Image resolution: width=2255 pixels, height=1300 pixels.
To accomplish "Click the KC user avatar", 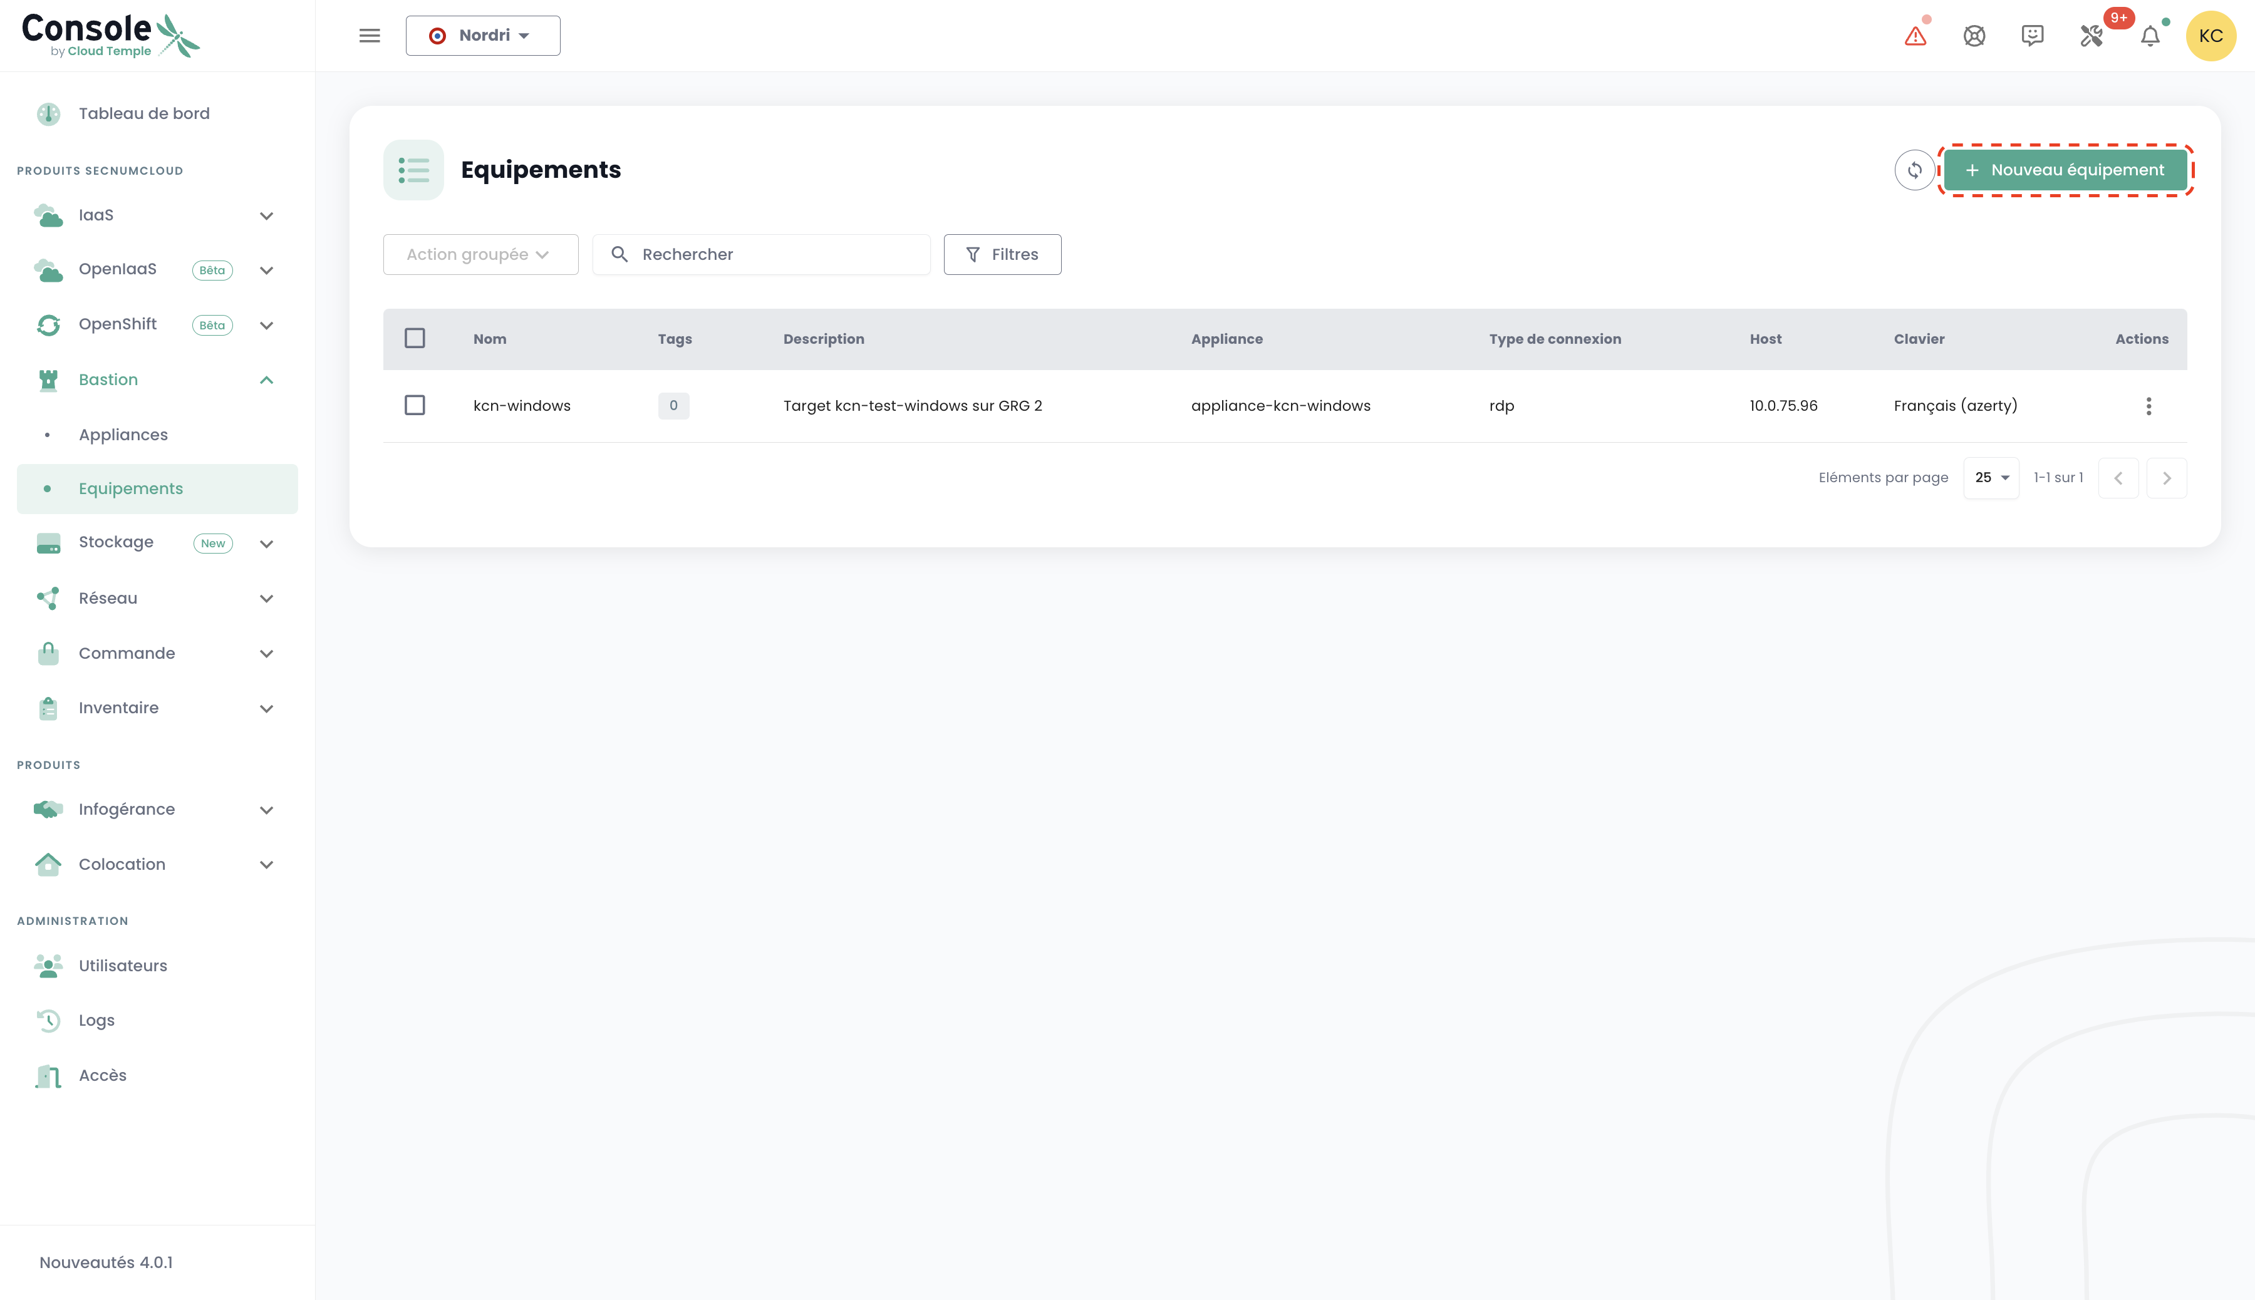I will [2211, 36].
